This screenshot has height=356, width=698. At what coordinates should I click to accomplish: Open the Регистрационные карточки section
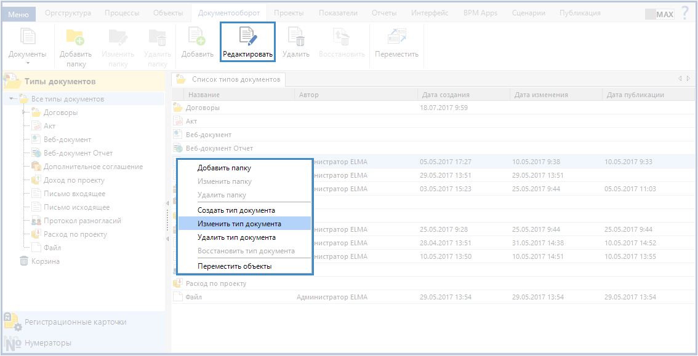pos(75,322)
